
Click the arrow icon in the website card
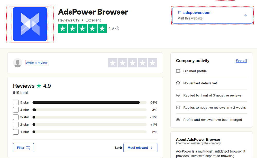(245, 15)
